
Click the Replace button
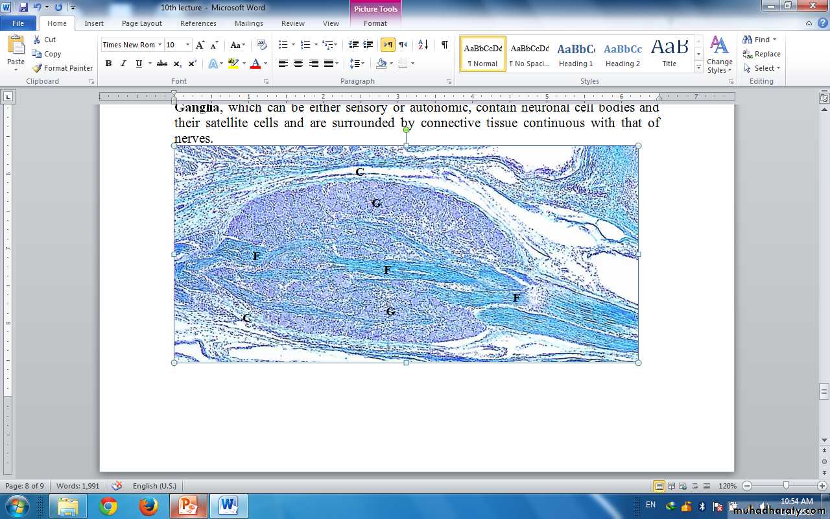762,54
